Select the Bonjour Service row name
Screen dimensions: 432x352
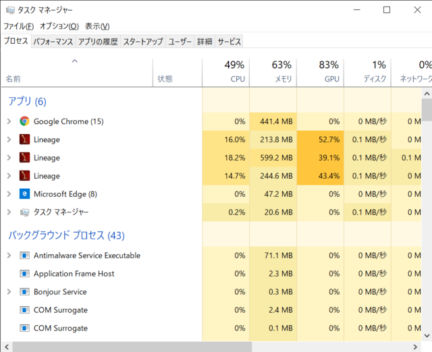(x=60, y=292)
